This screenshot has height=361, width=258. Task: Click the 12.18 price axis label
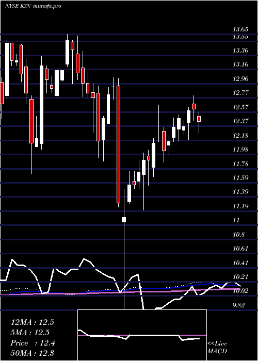pyautogui.click(x=240, y=135)
